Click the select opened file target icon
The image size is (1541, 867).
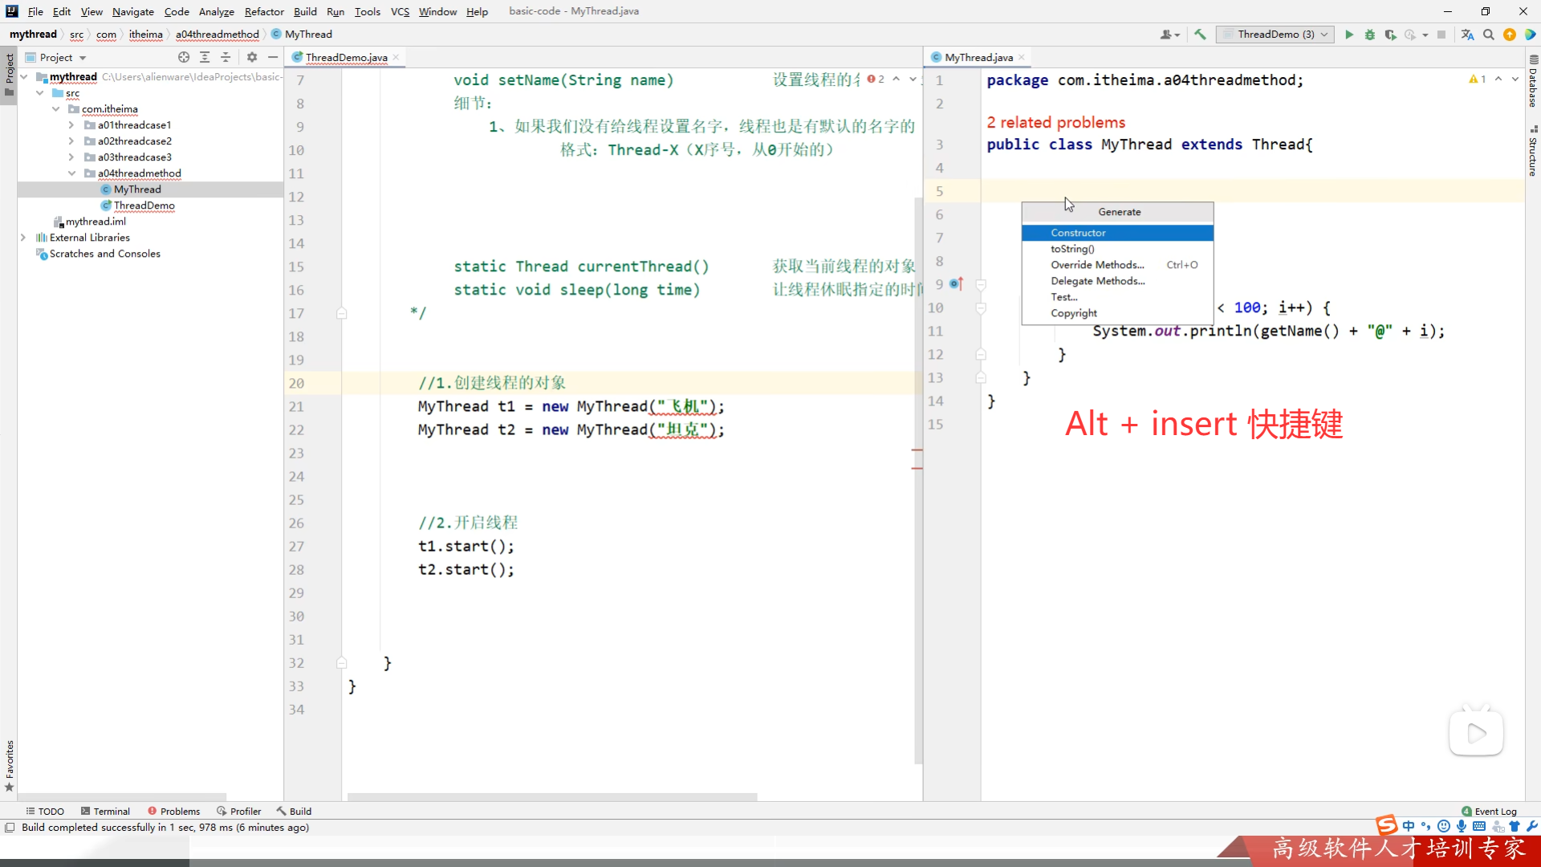tap(184, 57)
